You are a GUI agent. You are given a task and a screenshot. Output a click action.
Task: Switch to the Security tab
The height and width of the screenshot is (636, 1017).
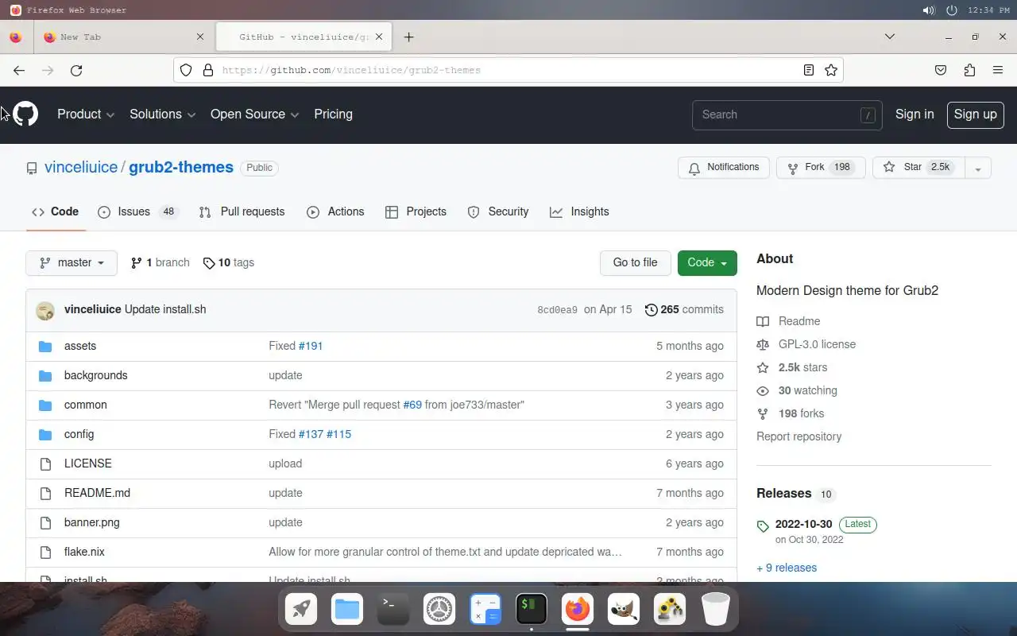point(498,211)
